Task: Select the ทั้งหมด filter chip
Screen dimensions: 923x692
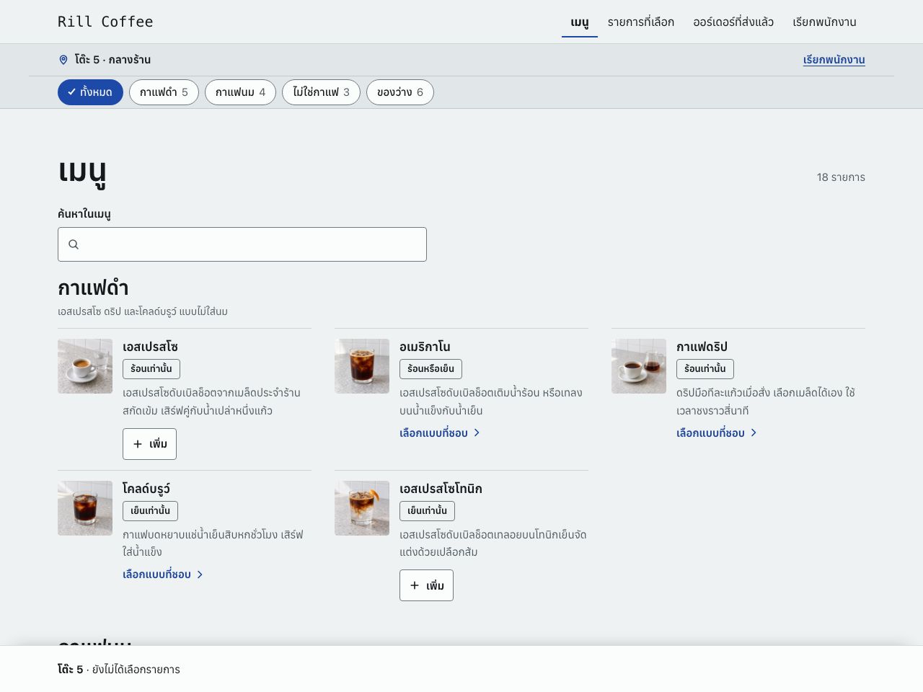Action: pos(90,92)
